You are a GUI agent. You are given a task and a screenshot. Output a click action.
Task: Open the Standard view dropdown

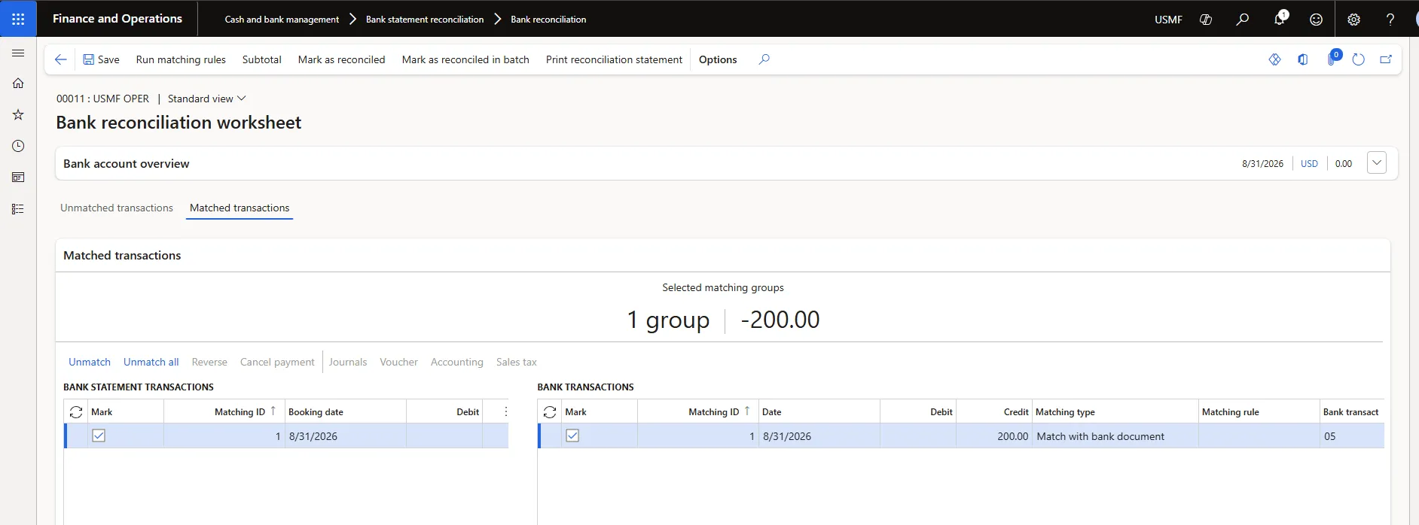207,99
